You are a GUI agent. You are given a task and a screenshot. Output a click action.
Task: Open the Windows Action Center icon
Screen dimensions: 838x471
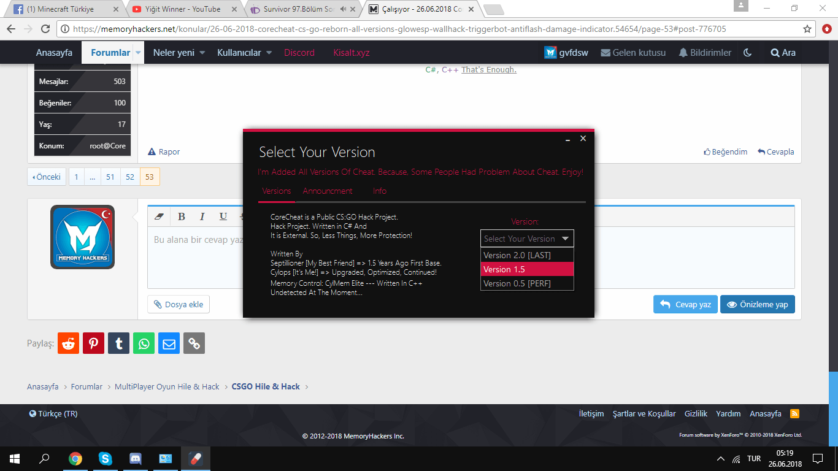click(817, 458)
